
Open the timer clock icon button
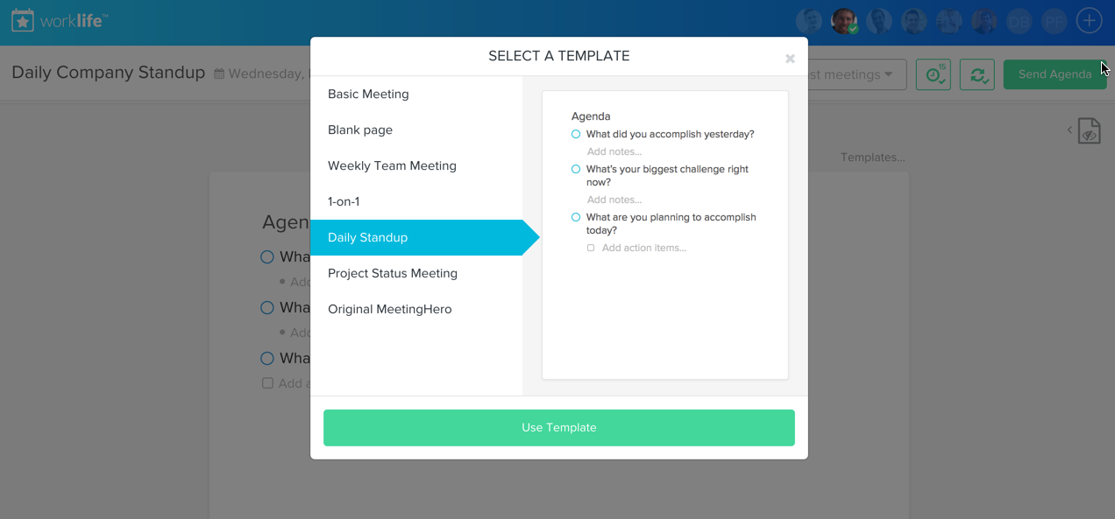point(934,74)
